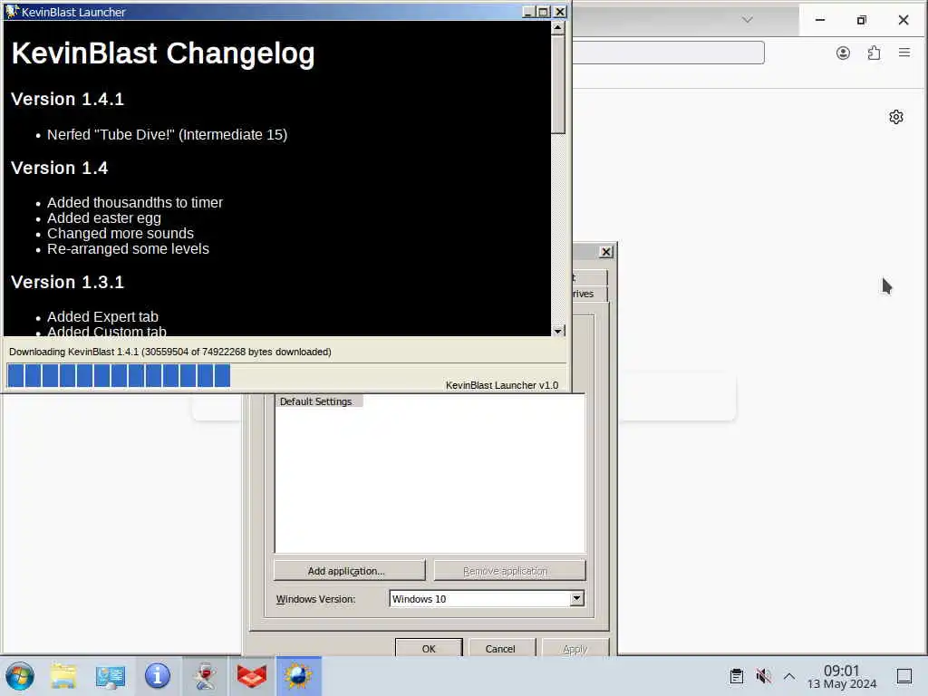
Task: Open the red cube taskbar icon
Action: [x=252, y=676]
